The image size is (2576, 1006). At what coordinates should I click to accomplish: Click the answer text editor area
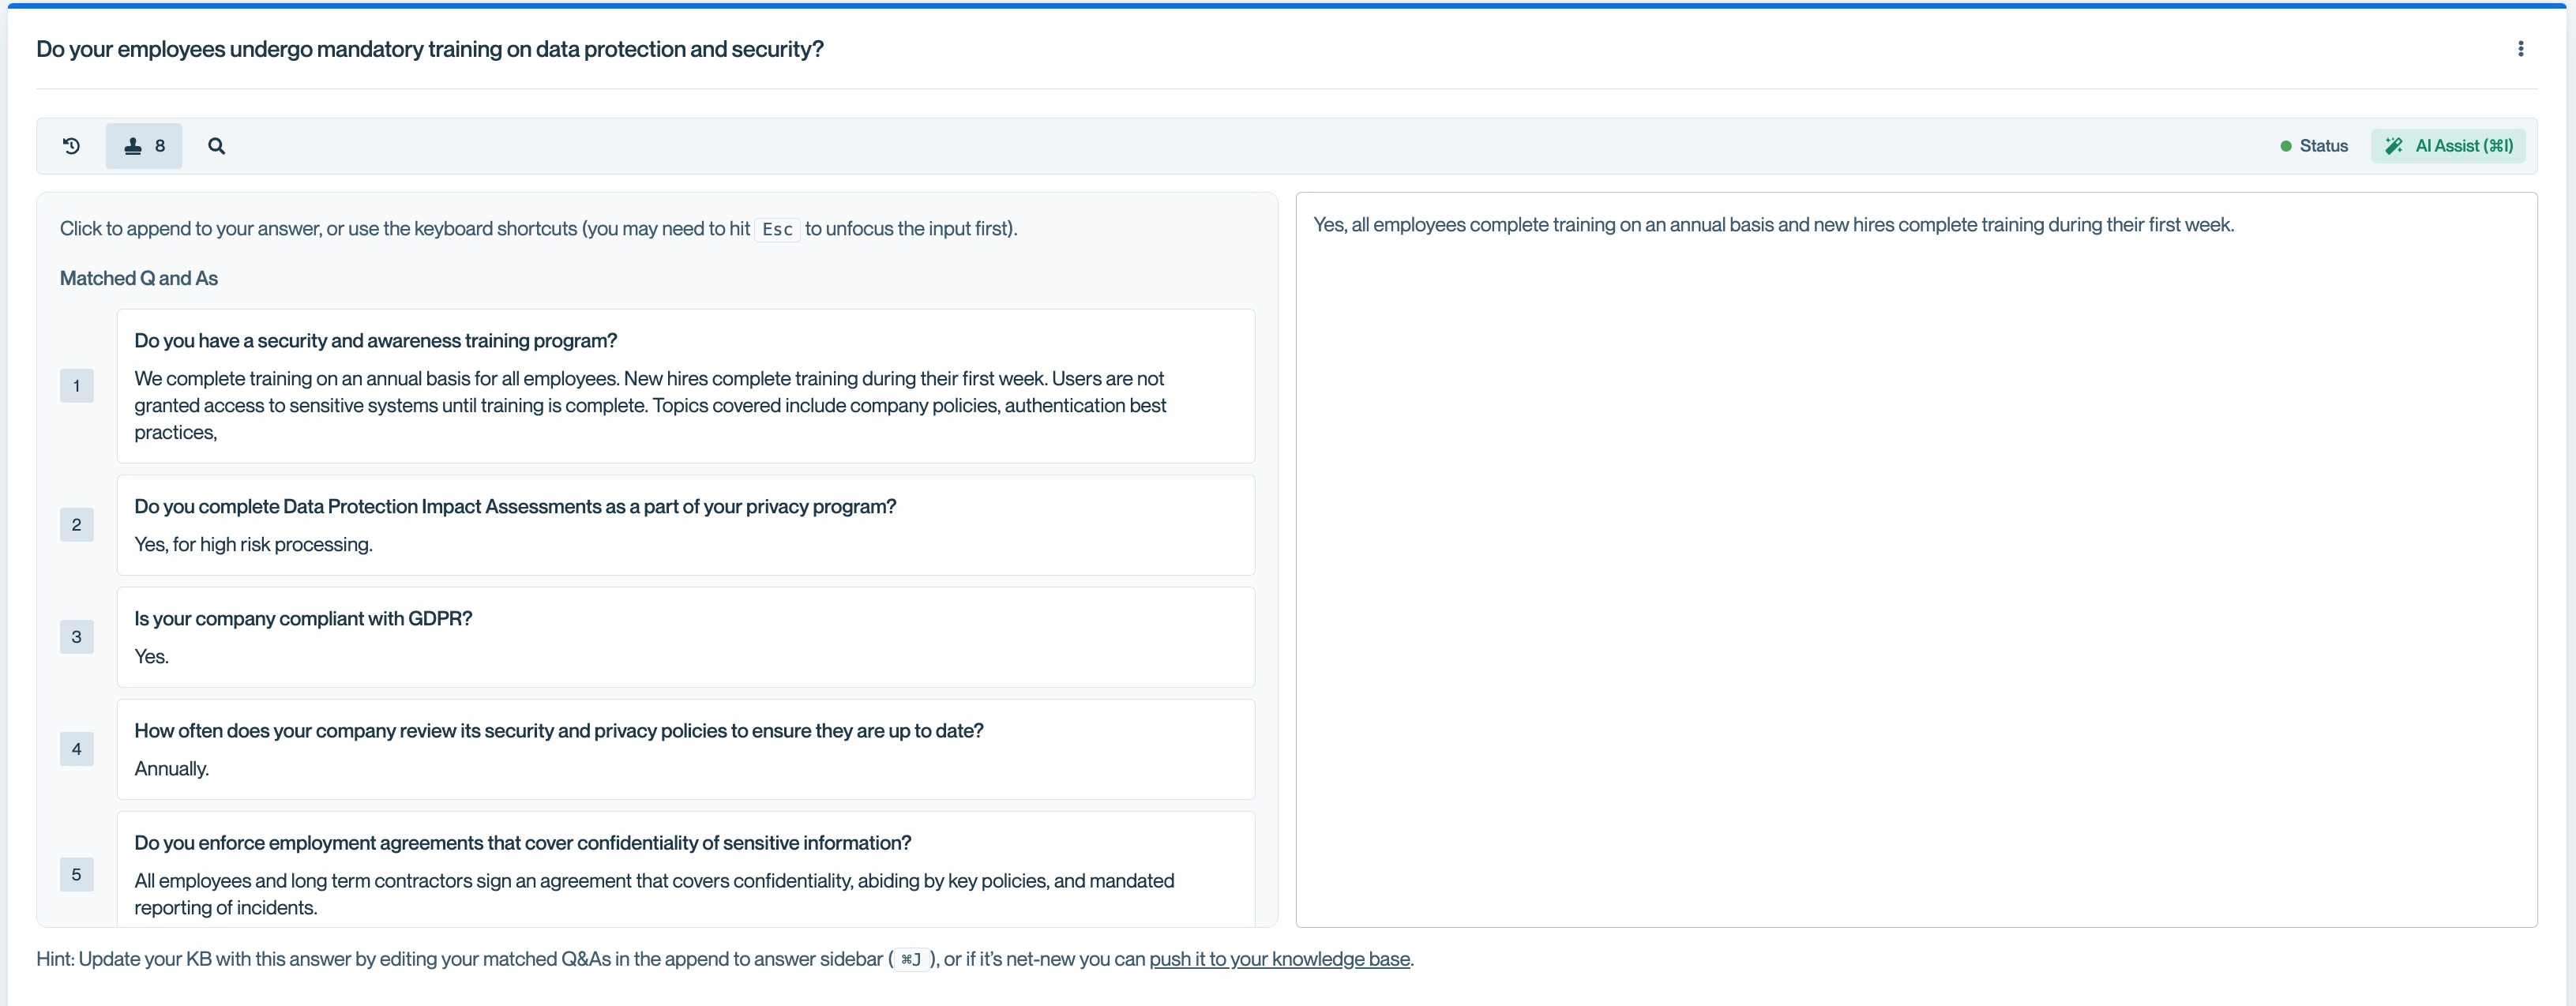click(x=1915, y=560)
